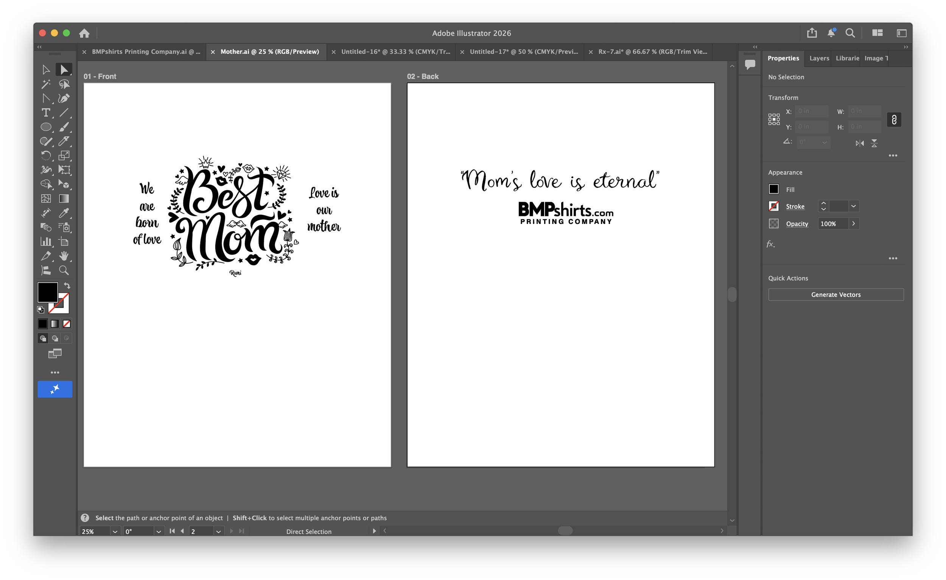Select the Zoom tool
Viewport: 946px width, 580px height.
[64, 270]
